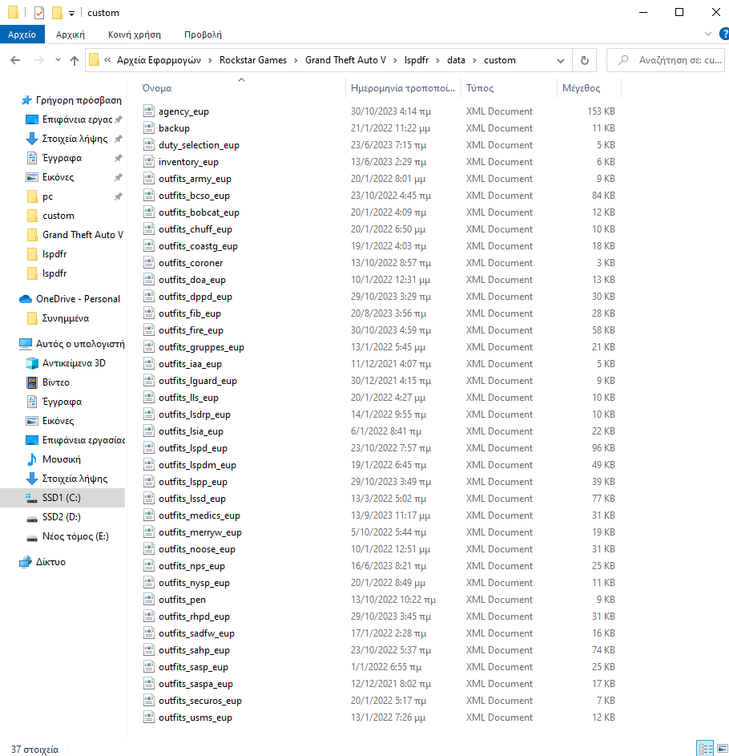Select the duty_selection_eup file icon
729x756 pixels.
coord(149,144)
